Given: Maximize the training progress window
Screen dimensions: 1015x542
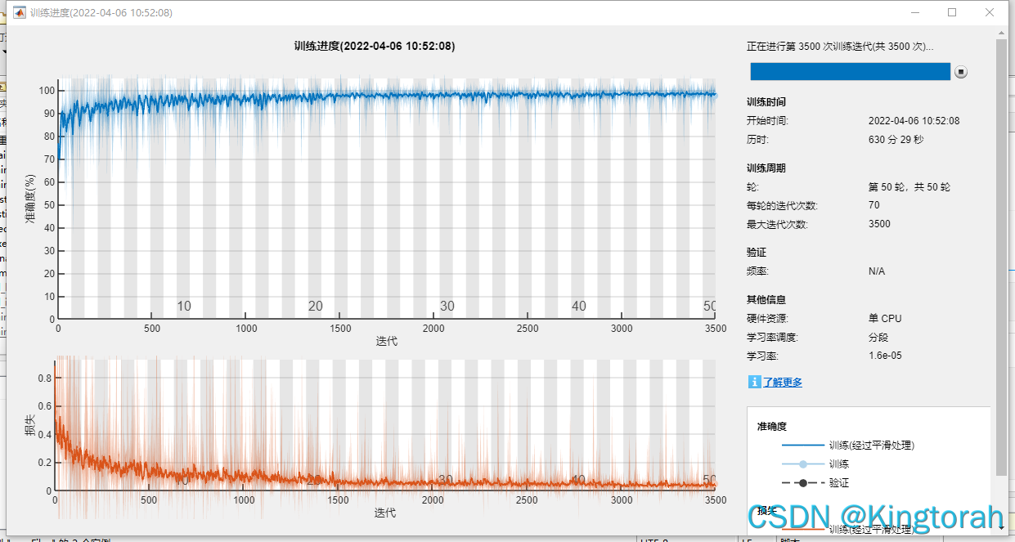Looking at the screenshot, I should (x=952, y=12).
